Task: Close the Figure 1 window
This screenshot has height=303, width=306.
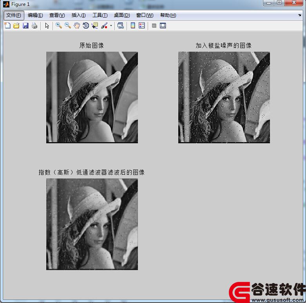Action: tap(294, 3)
